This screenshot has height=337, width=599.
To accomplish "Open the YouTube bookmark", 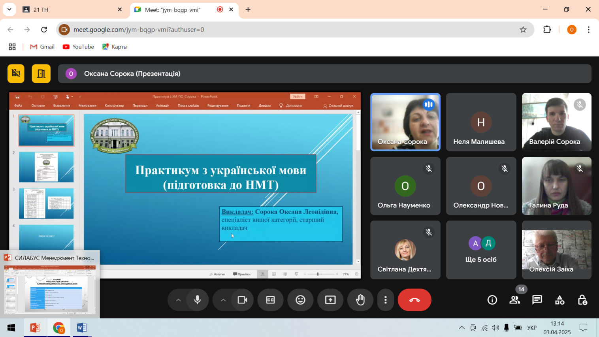I will [x=78, y=47].
